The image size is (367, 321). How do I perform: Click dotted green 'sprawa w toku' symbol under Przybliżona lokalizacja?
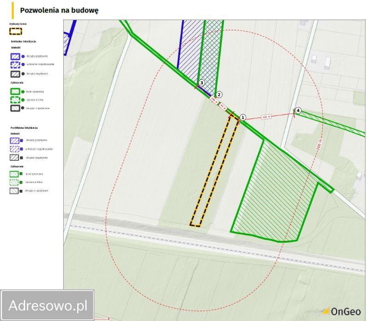pyautogui.click(x=14, y=182)
